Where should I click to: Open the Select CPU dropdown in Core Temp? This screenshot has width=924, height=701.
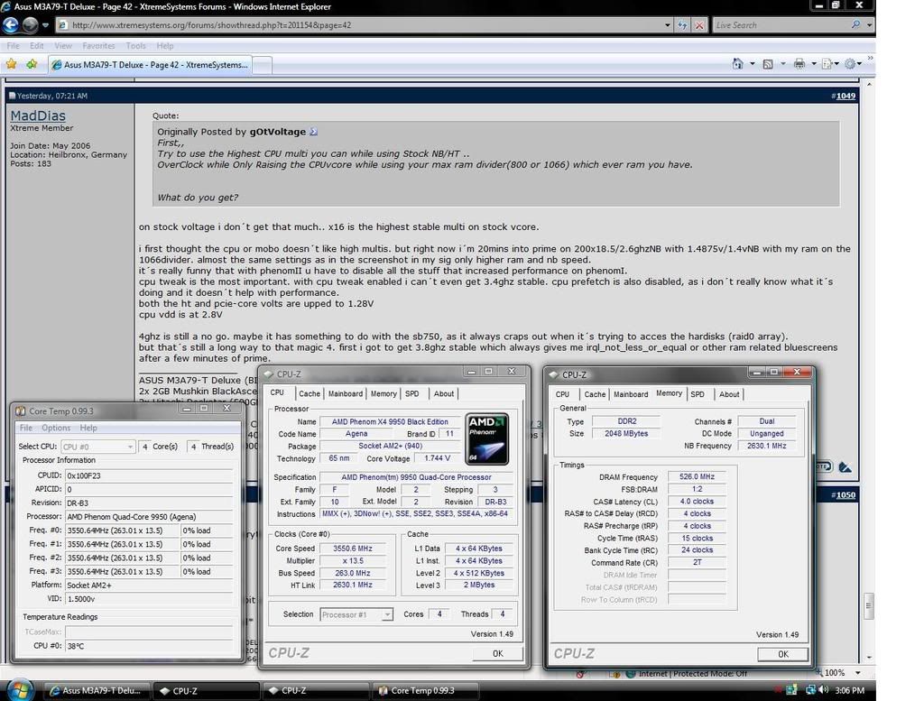click(x=97, y=447)
